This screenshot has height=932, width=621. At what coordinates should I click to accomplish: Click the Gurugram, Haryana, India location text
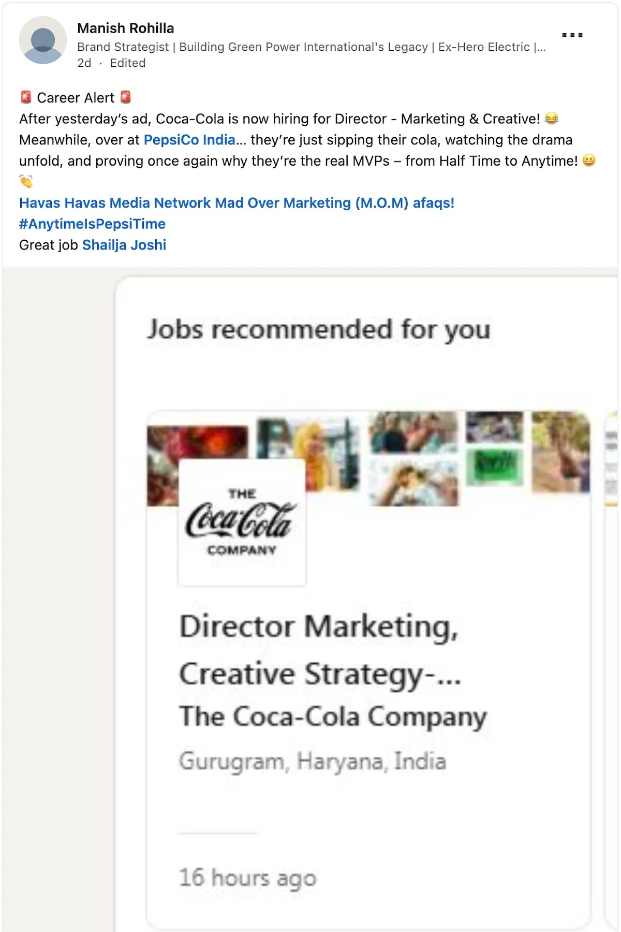(x=312, y=762)
